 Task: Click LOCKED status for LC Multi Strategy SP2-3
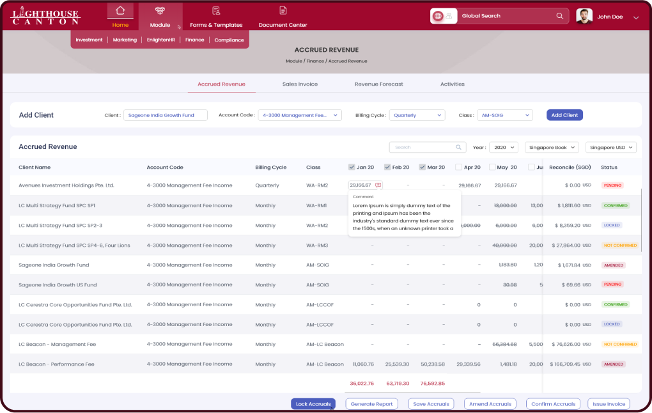[x=612, y=225]
